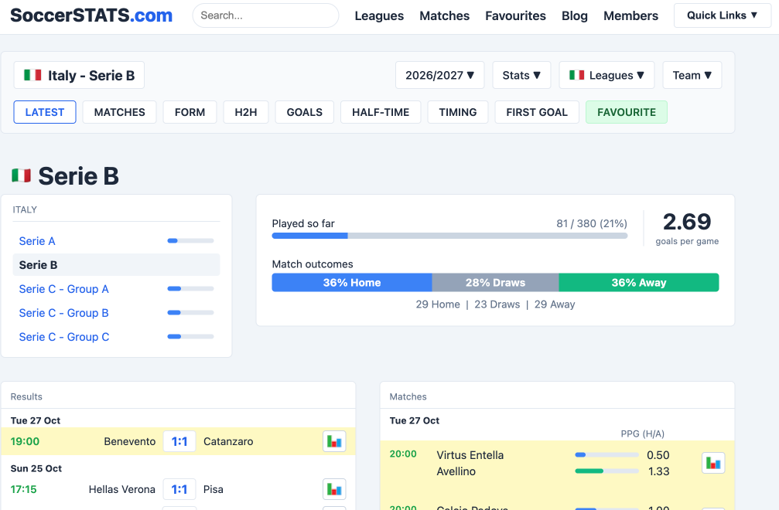Screen dimensions: 779x510
Task: Click the blue 36% Home segment
Action: (352, 282)
